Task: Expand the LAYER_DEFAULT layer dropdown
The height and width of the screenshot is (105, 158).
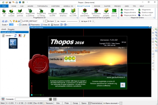Action: (x=44, y=21)
